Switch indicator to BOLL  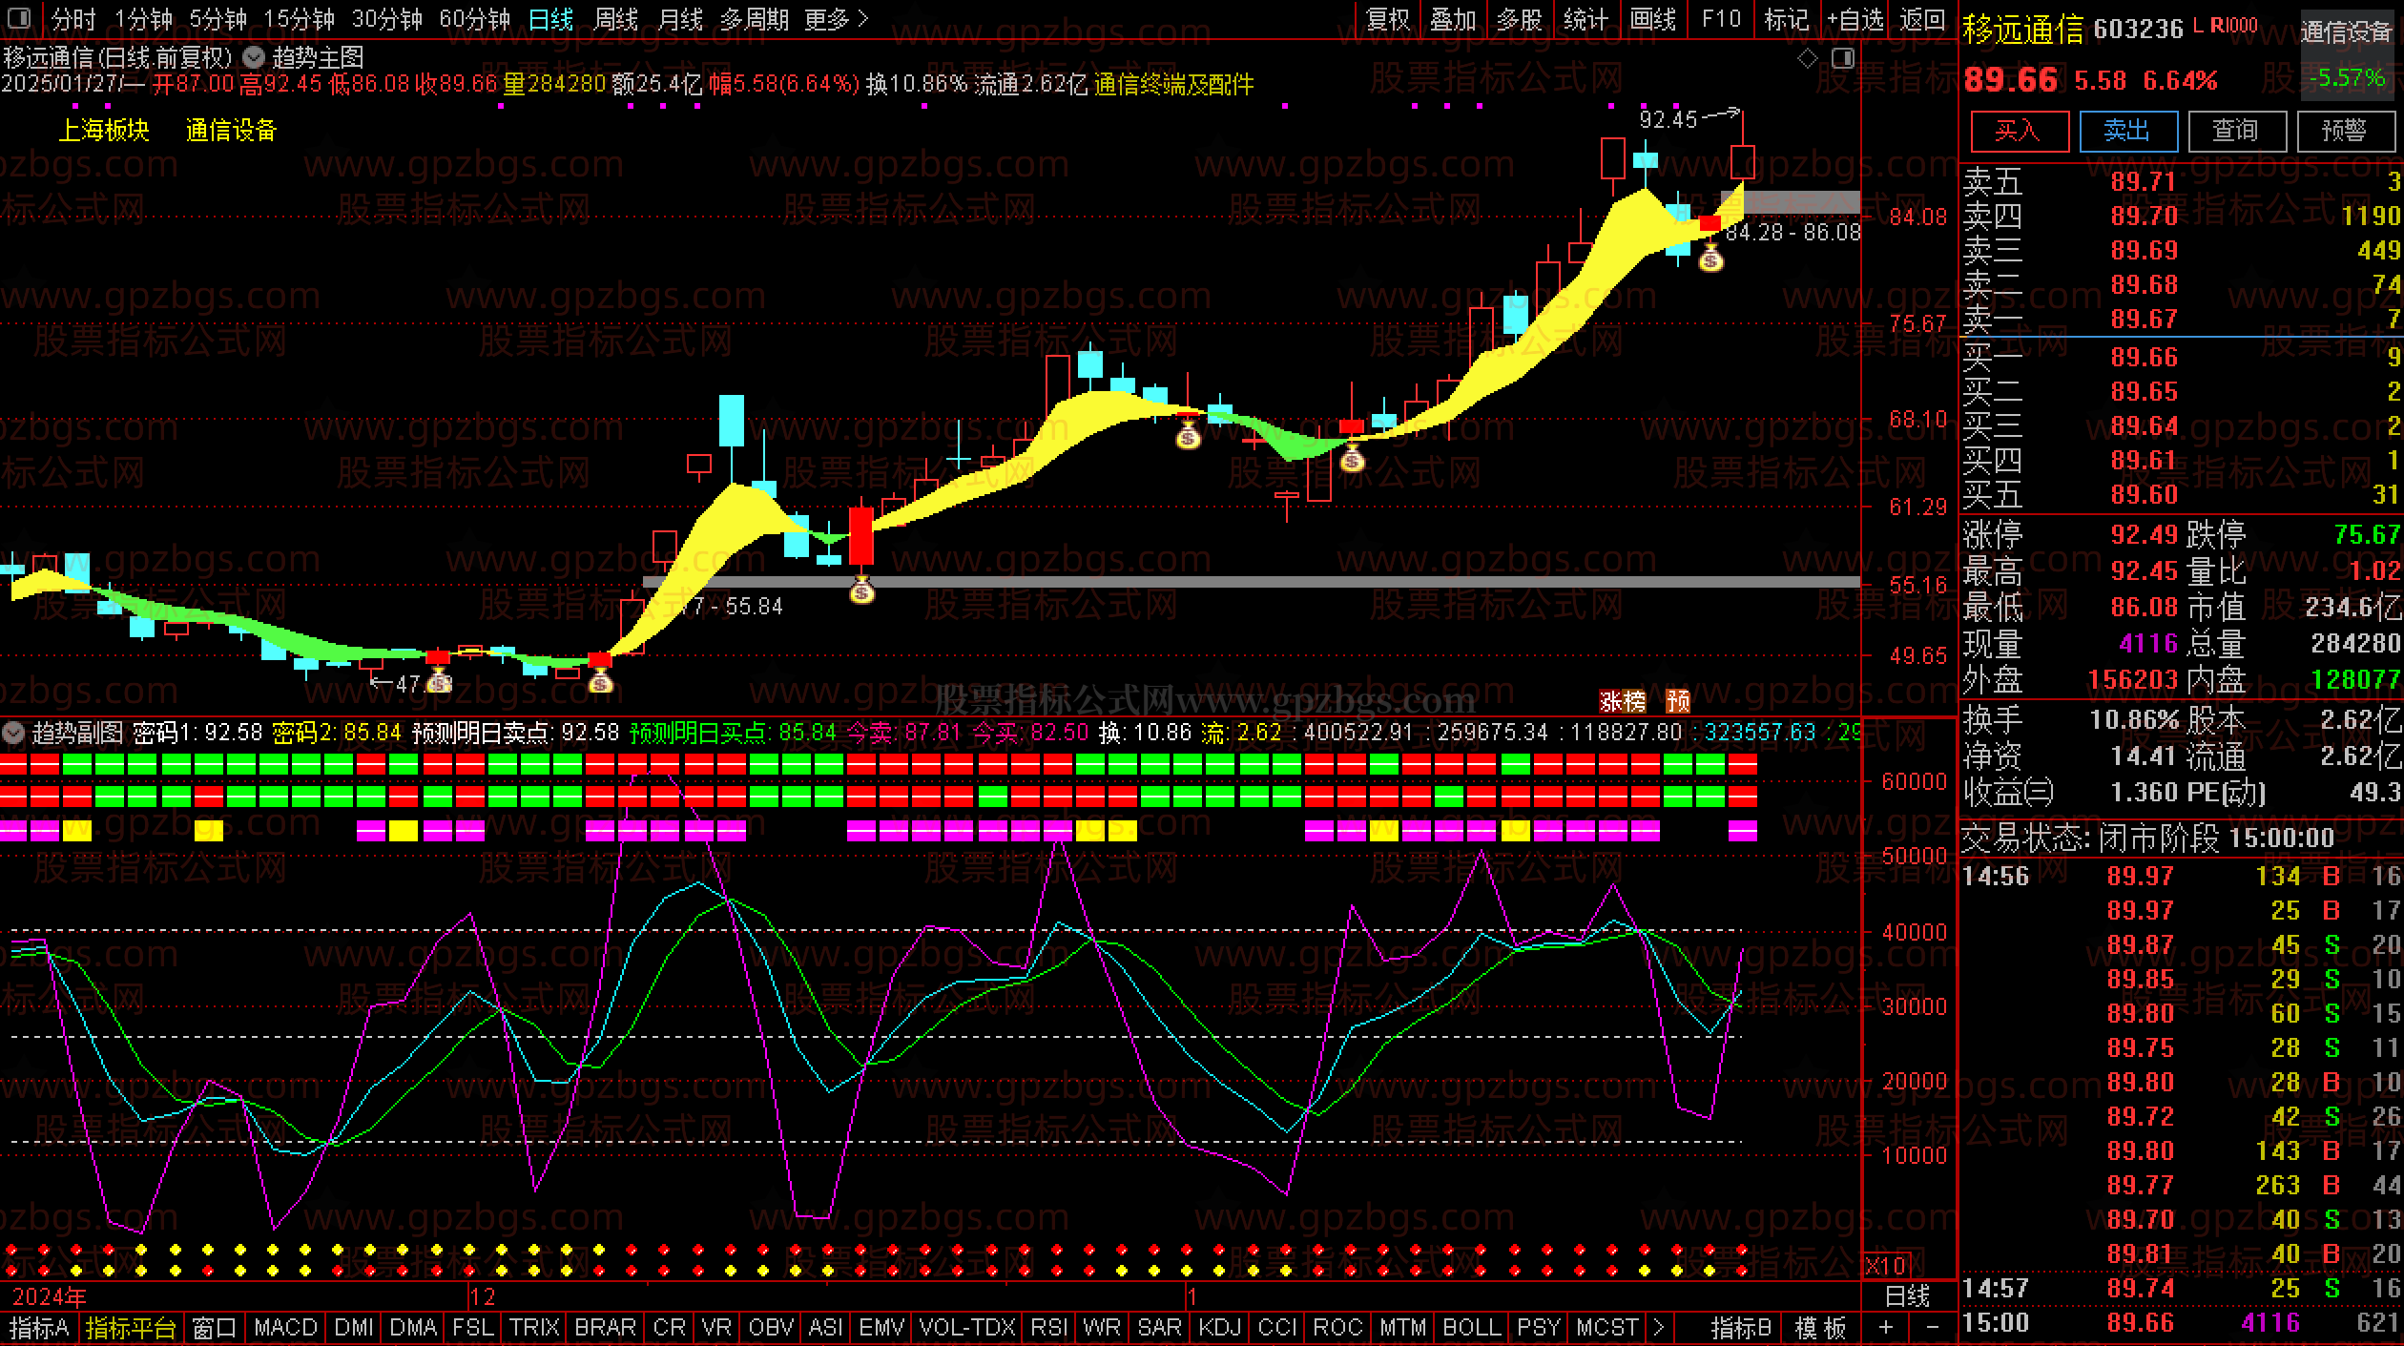[x=1472, y=1327]
